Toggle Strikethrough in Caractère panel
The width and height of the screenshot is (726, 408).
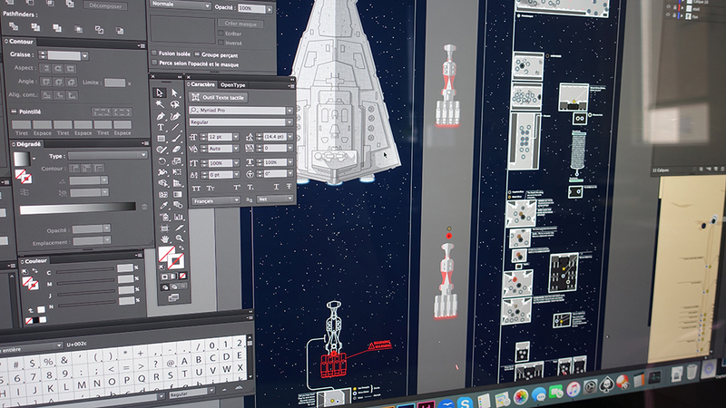pos(289,187)
